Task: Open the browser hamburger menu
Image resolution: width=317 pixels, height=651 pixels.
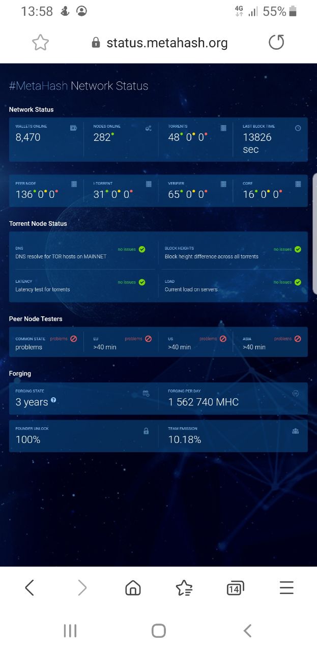Action: pos(287,588)
